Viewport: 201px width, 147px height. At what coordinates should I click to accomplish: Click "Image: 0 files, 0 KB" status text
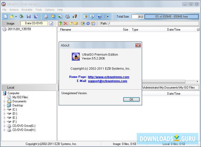point(124,144)
